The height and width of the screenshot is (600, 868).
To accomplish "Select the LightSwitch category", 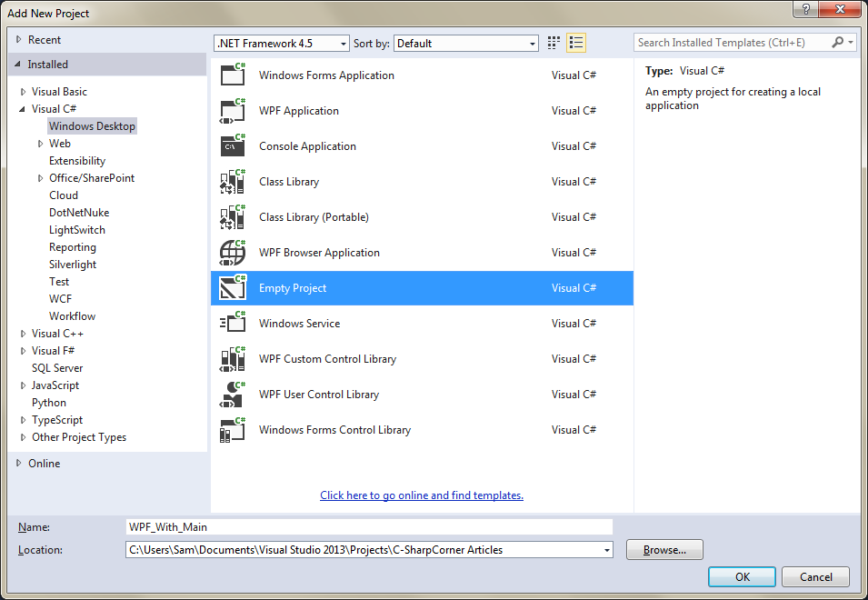I will coord(77,230).
